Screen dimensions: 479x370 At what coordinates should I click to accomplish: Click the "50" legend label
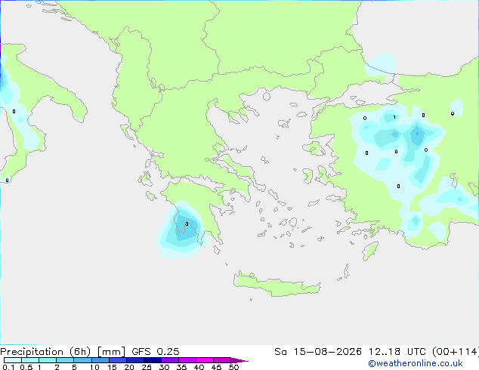tap(233, 367)
